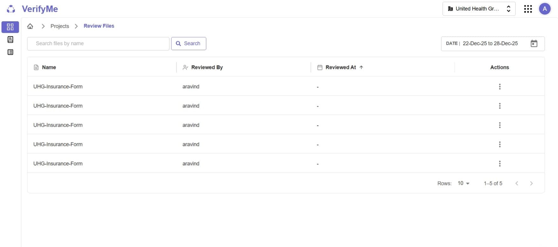Open the list view icon in sidebar
558x247 pixels.
click(10, 52)
